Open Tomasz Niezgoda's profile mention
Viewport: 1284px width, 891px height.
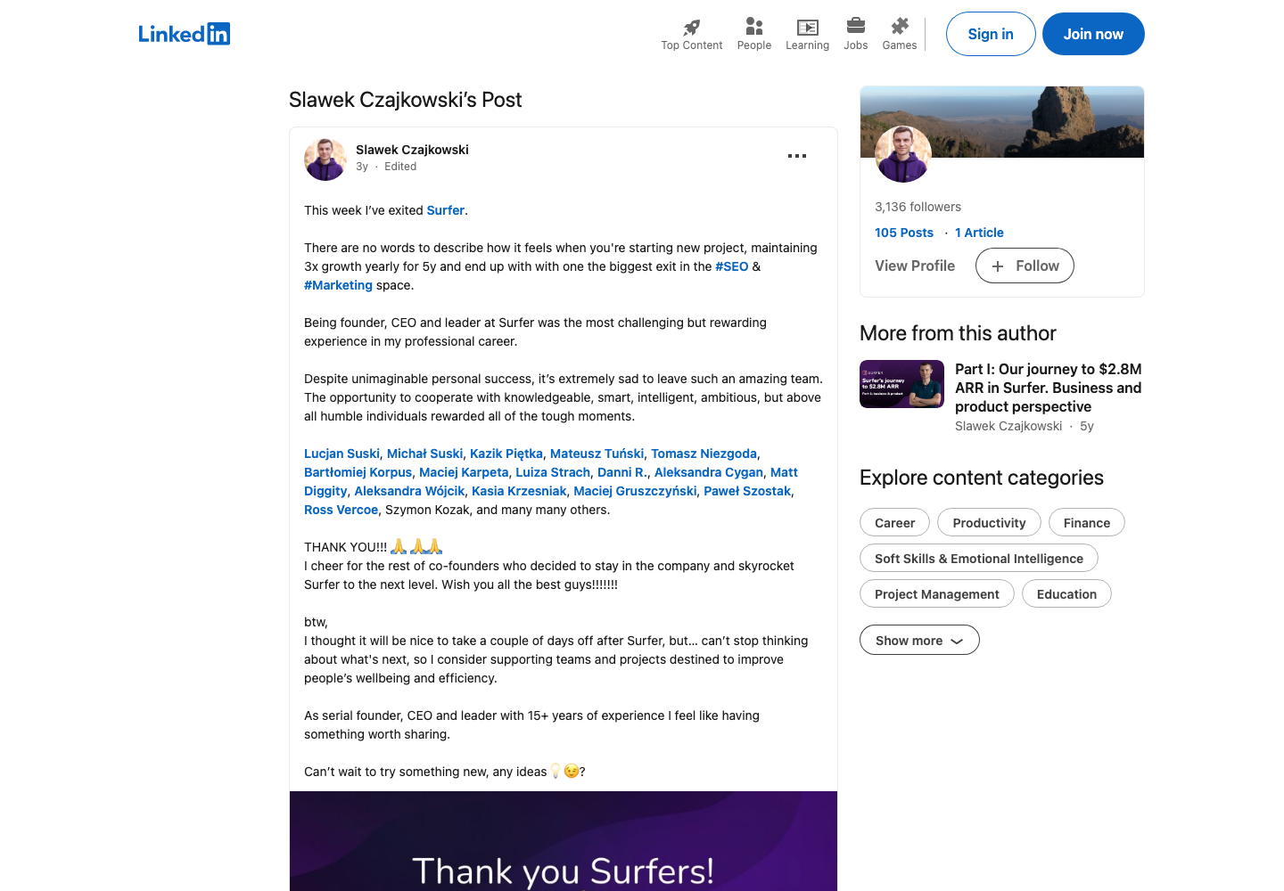(704, 454)
